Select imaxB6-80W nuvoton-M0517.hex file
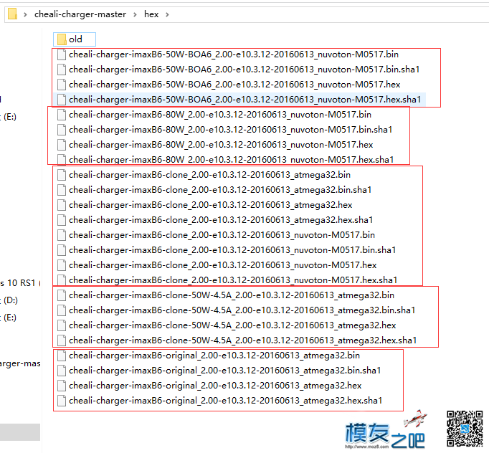Viewport: 489px width, 453px height. tap(215, 145)
